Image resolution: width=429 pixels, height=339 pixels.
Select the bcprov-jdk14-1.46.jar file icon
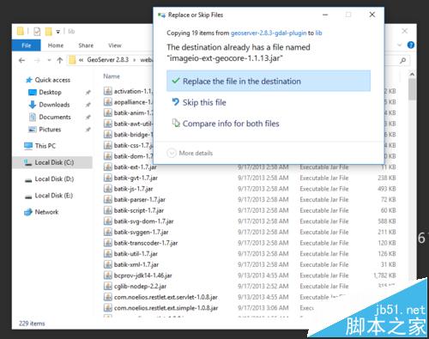[108, 275]
